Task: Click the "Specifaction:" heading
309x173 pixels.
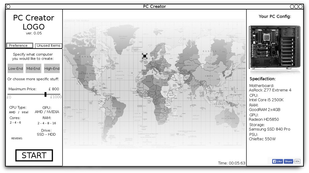Action: pos(262,79)
